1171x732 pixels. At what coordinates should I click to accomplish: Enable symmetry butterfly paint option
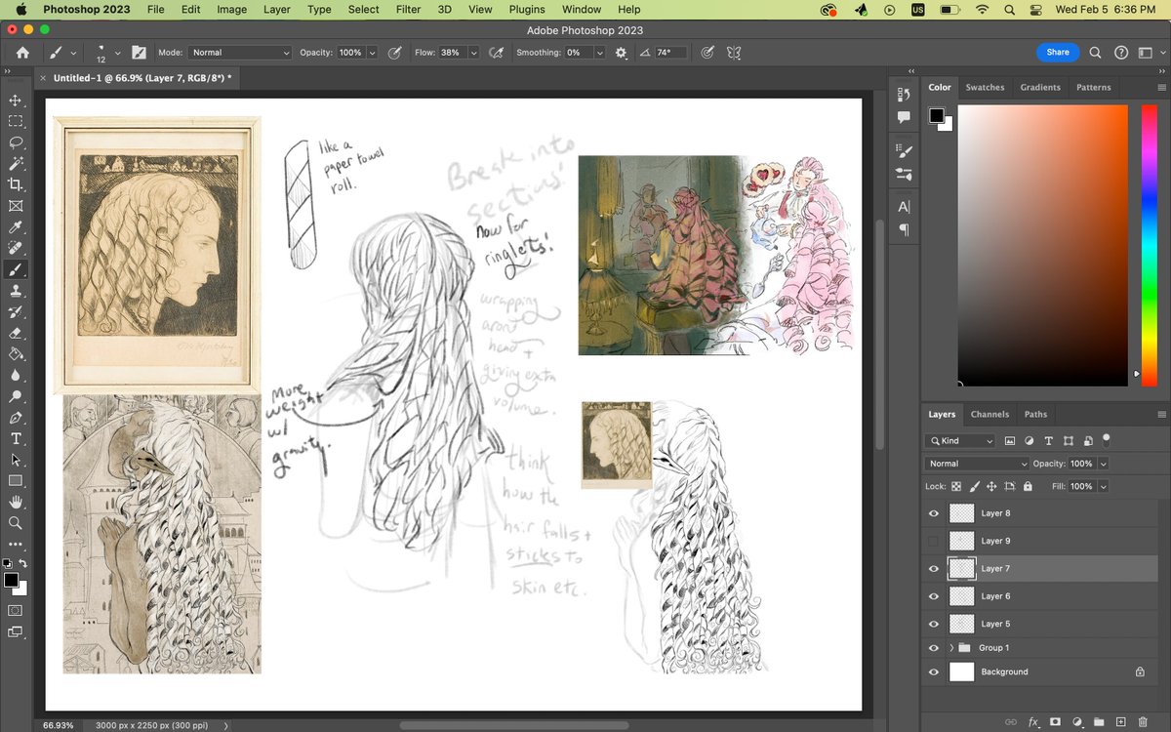point(735,53)
